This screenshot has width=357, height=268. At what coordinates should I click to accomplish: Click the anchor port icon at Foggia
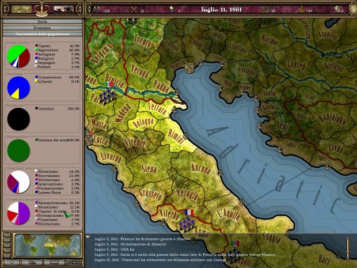coord(287,233)
